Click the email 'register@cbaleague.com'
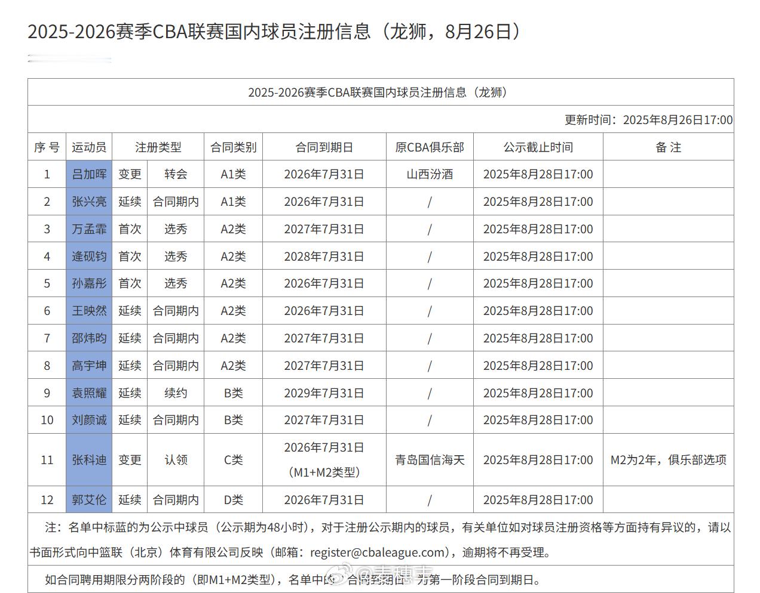The image size is (760, 593). [x=379, y=552]
